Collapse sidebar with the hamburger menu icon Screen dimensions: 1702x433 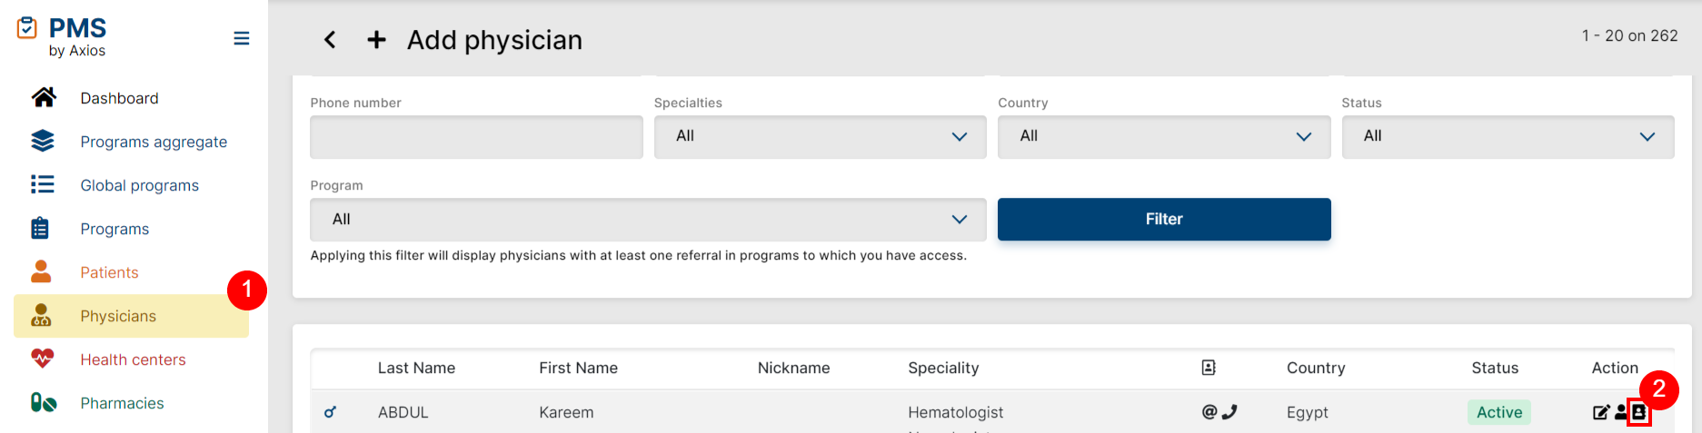[241, 38]
